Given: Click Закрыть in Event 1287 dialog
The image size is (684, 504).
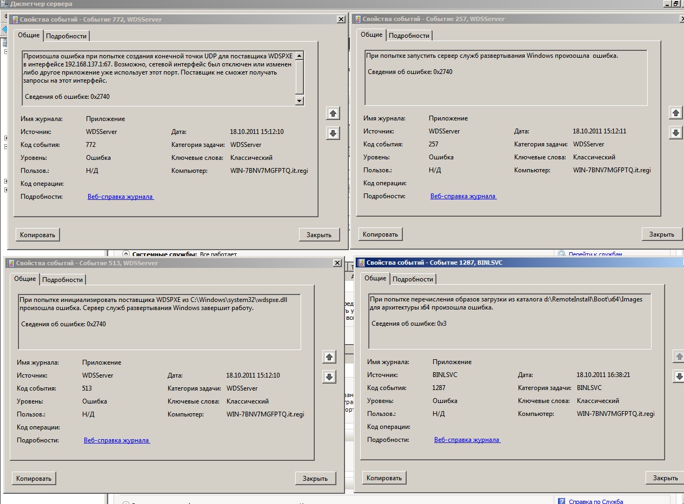Looking at the screenshot, I should pos(666,478).
